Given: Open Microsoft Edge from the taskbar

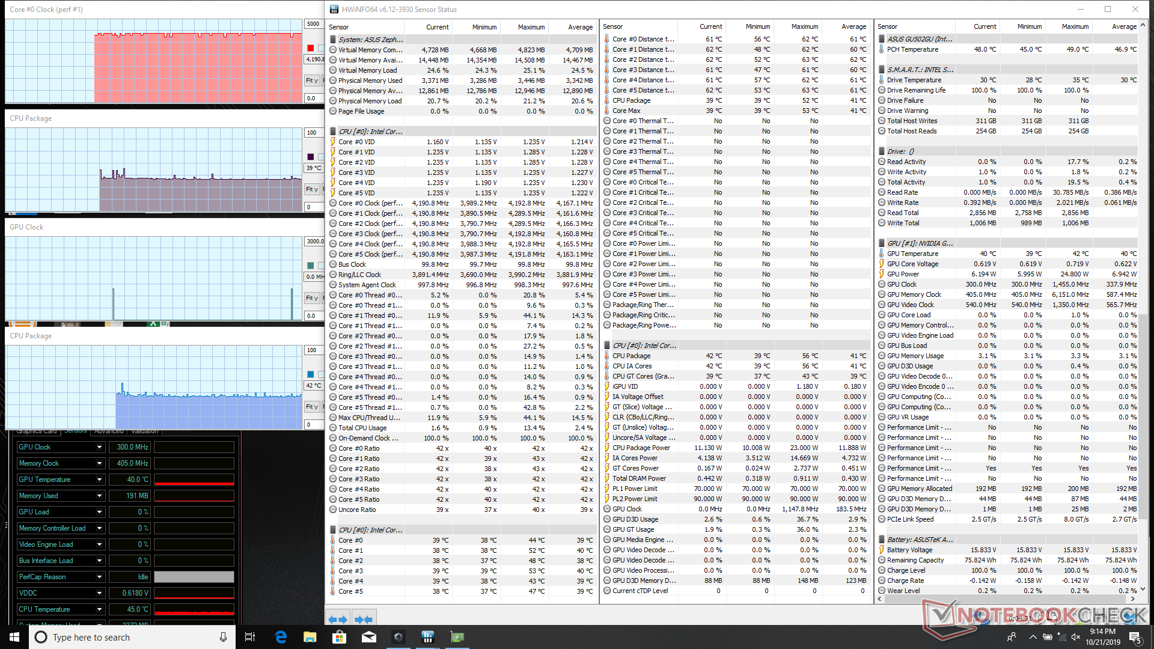Looking at the screenshot, I should (281, 637).
